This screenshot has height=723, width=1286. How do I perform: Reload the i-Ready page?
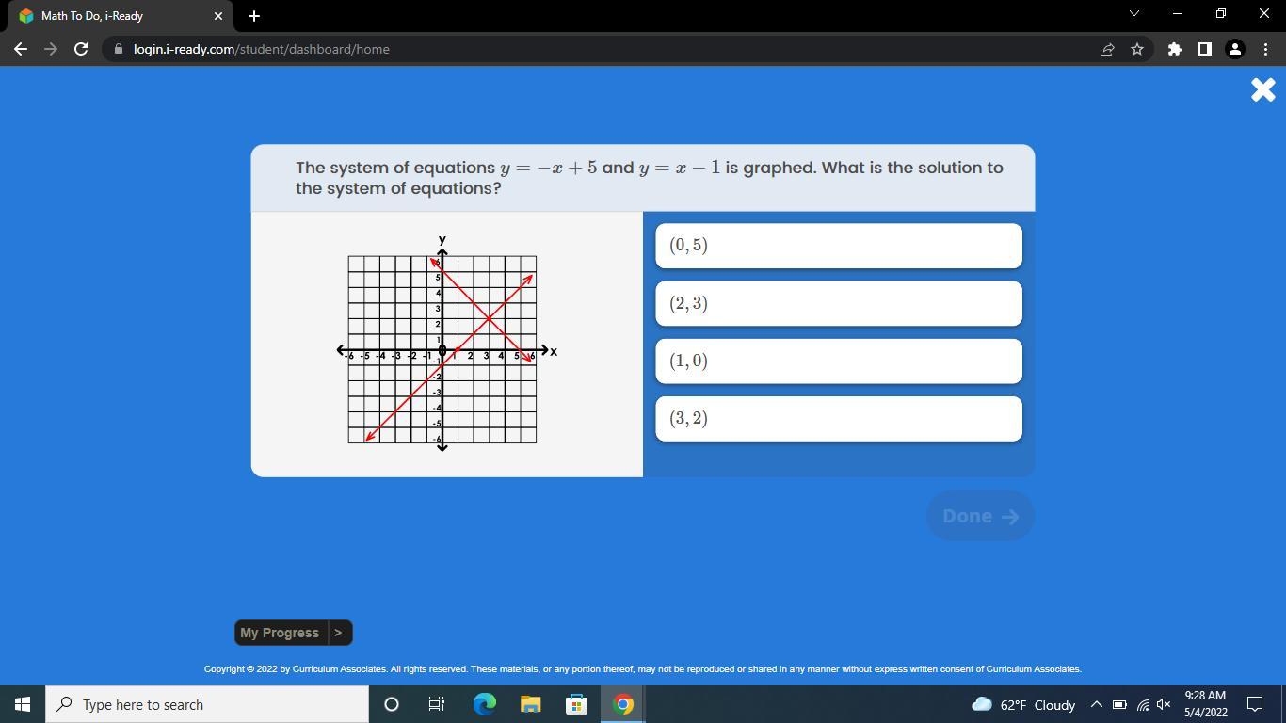point(81,49)
